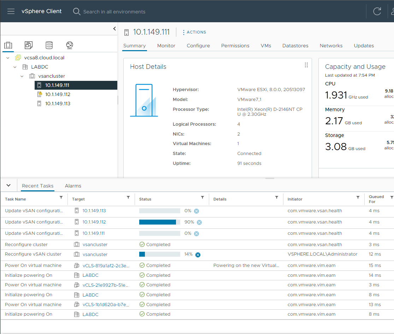The height and width of the screenshot is (334, 394).
Task: Open the VMs and Templates inventory icon
Action: [x=29, y=45]
